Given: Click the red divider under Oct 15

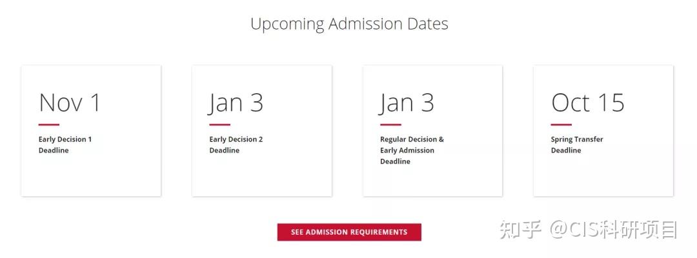Looking at the screenshot, I should pyautogui.click(x=561, y=124).
